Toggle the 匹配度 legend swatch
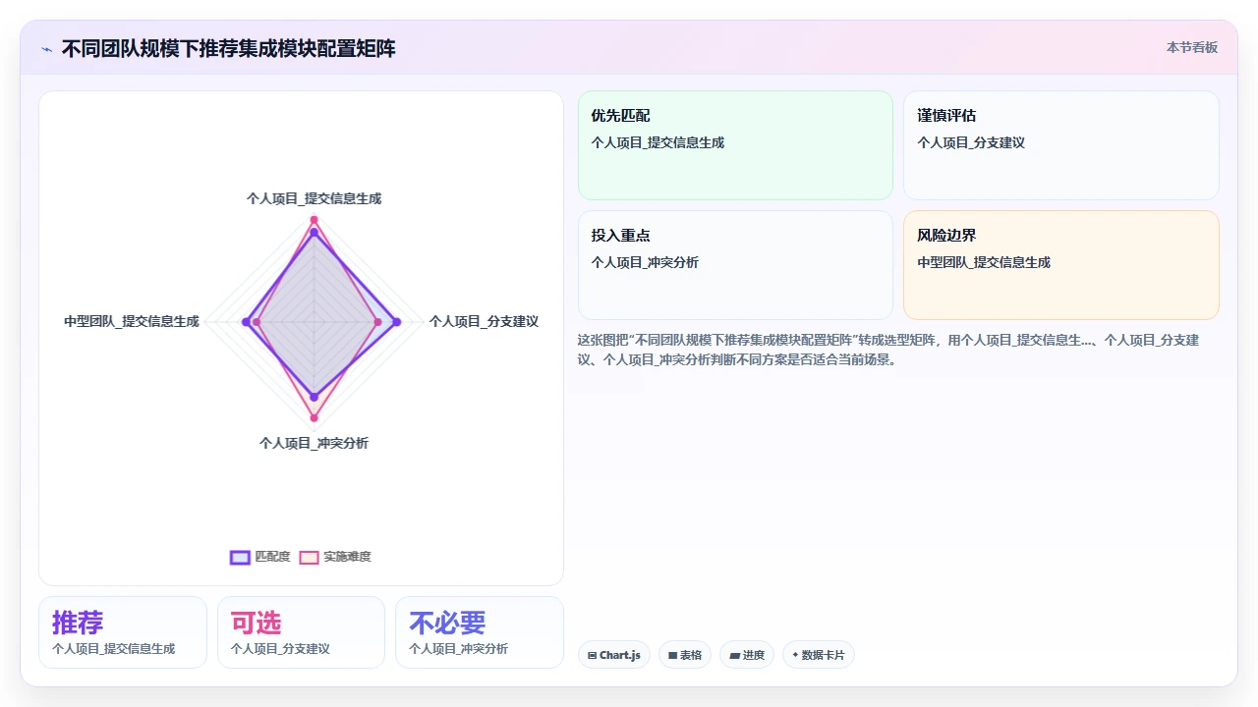Screen dimensions: 1258x707 241,557
